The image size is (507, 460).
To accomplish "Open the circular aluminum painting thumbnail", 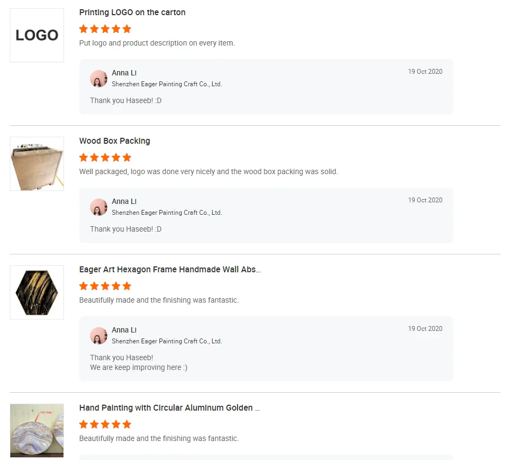I will 37,431.
